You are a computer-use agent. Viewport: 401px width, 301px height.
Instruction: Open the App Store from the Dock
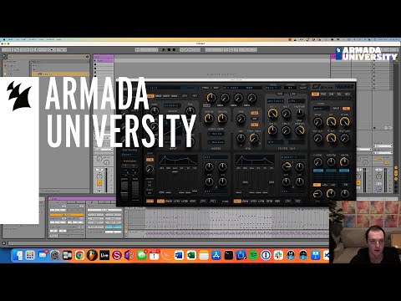tap(216, 255)
